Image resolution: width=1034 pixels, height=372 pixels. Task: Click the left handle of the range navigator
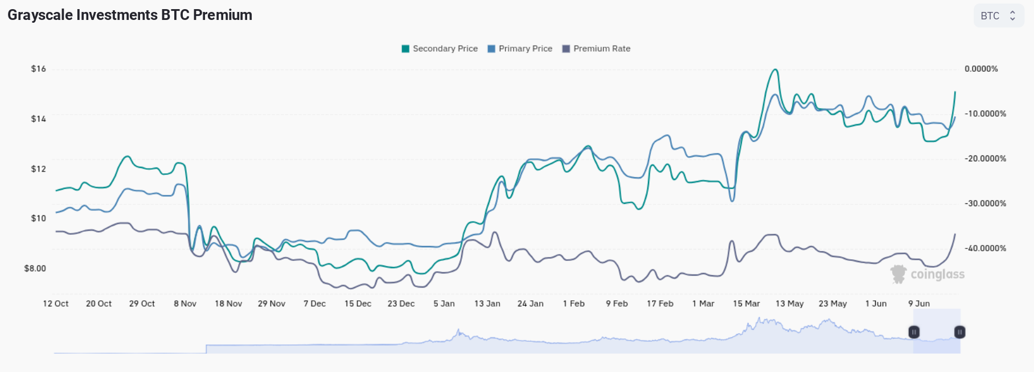tap(914, 332)
